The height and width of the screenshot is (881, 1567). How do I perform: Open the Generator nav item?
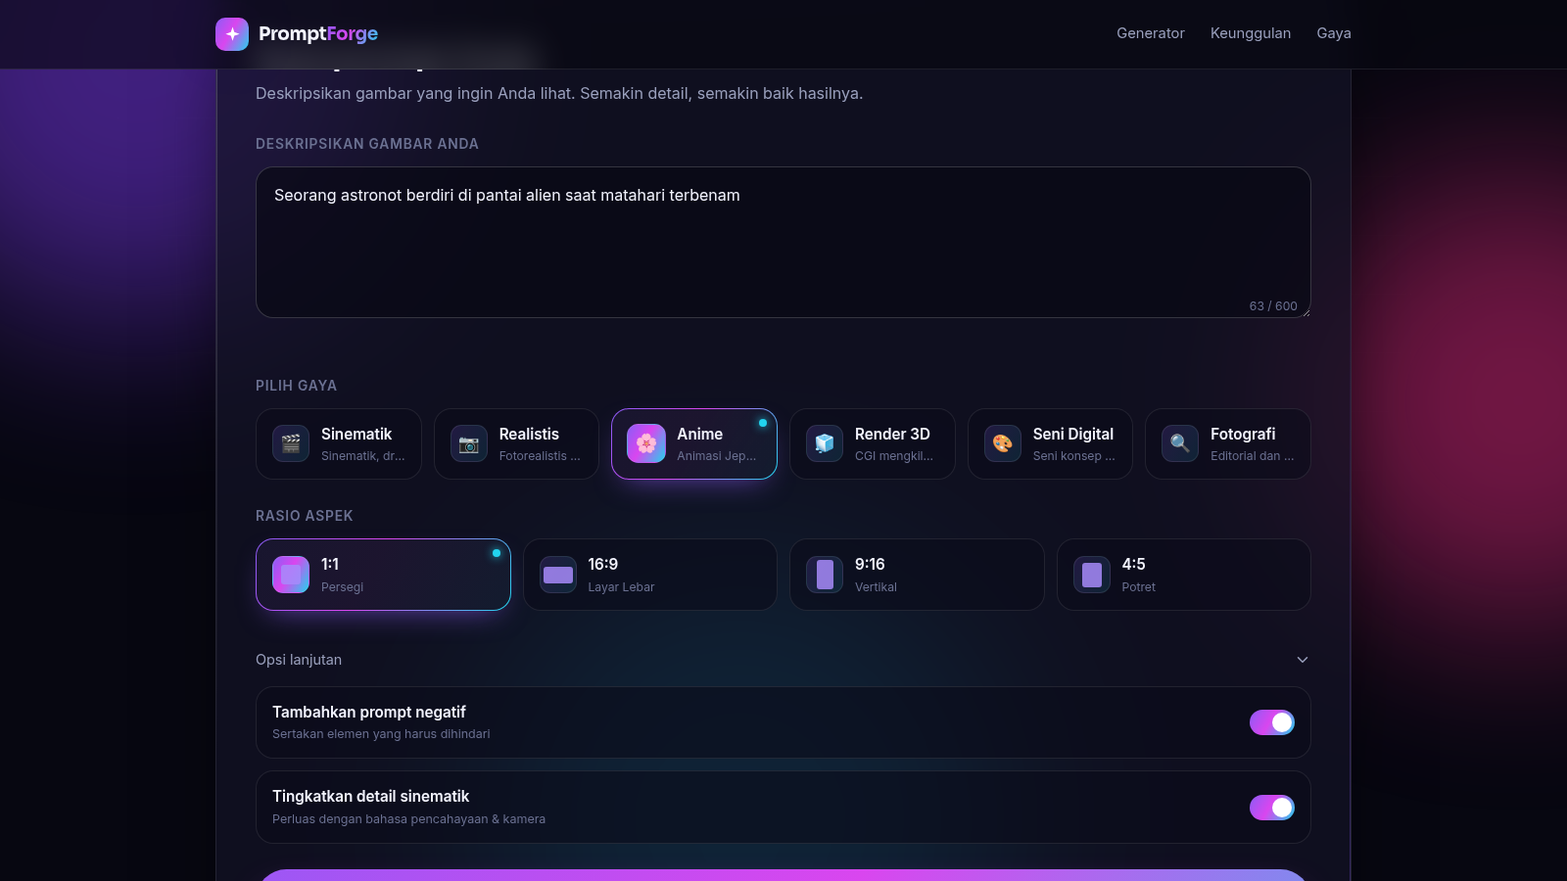[1151, 33]
